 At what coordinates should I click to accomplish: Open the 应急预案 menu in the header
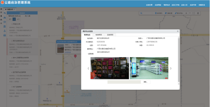pyautogui.click(x=158, y=5)
